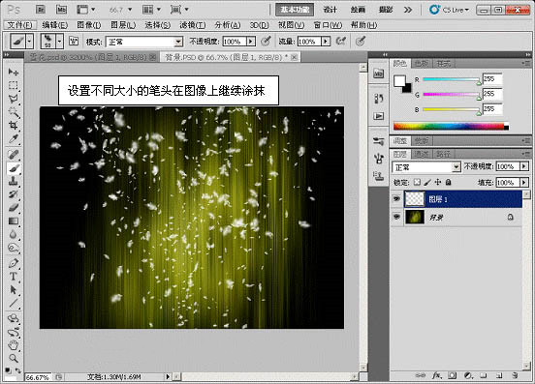Image resolution: width=535 pixels, height=384 pixels.
Task: Select the Polygonal Lasso tool
Action: pyautogui.click(x=14, y=99)
